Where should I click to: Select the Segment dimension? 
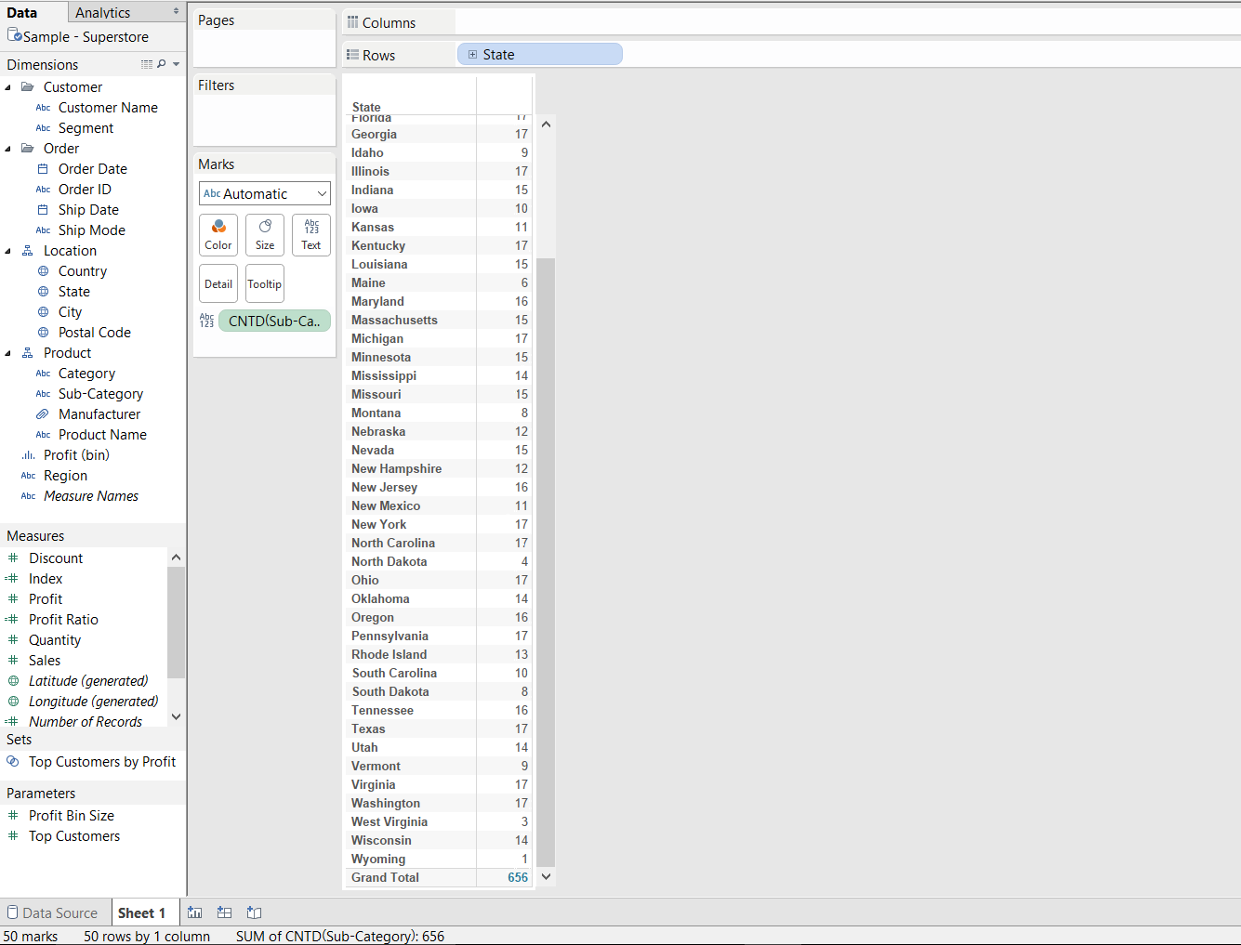pyautogui.click(x=86, y=127)
